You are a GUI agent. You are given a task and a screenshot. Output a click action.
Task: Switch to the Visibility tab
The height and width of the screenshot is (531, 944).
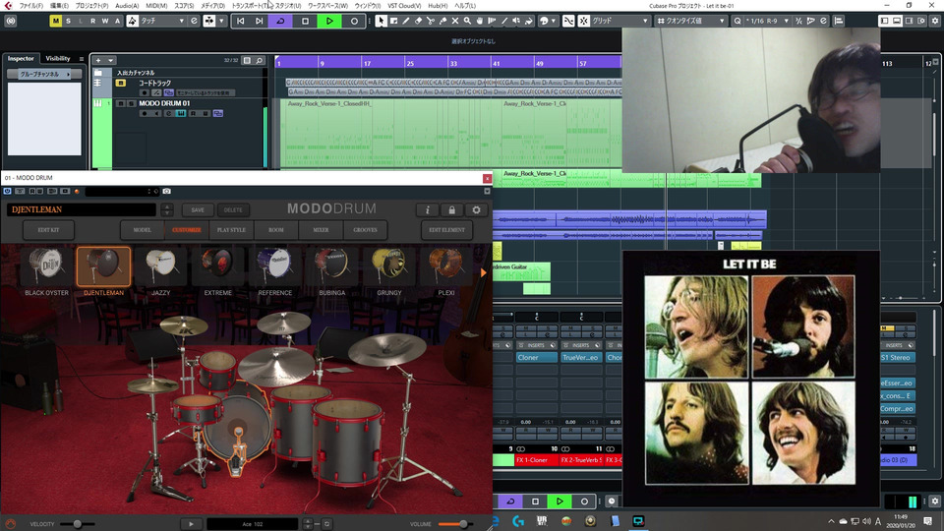pos(58,58)
